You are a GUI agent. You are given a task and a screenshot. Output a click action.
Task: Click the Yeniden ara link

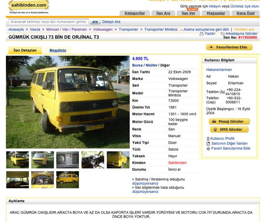coord(244,29)
